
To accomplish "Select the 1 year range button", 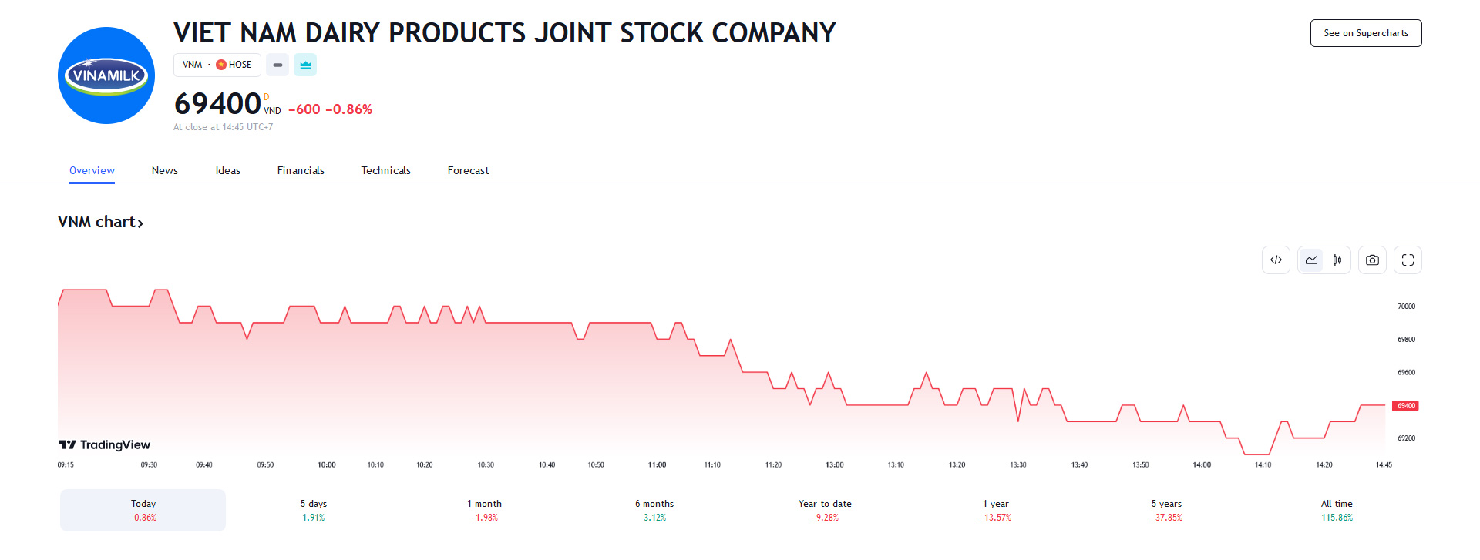I will pyautogui.click(x=995, y=510).
